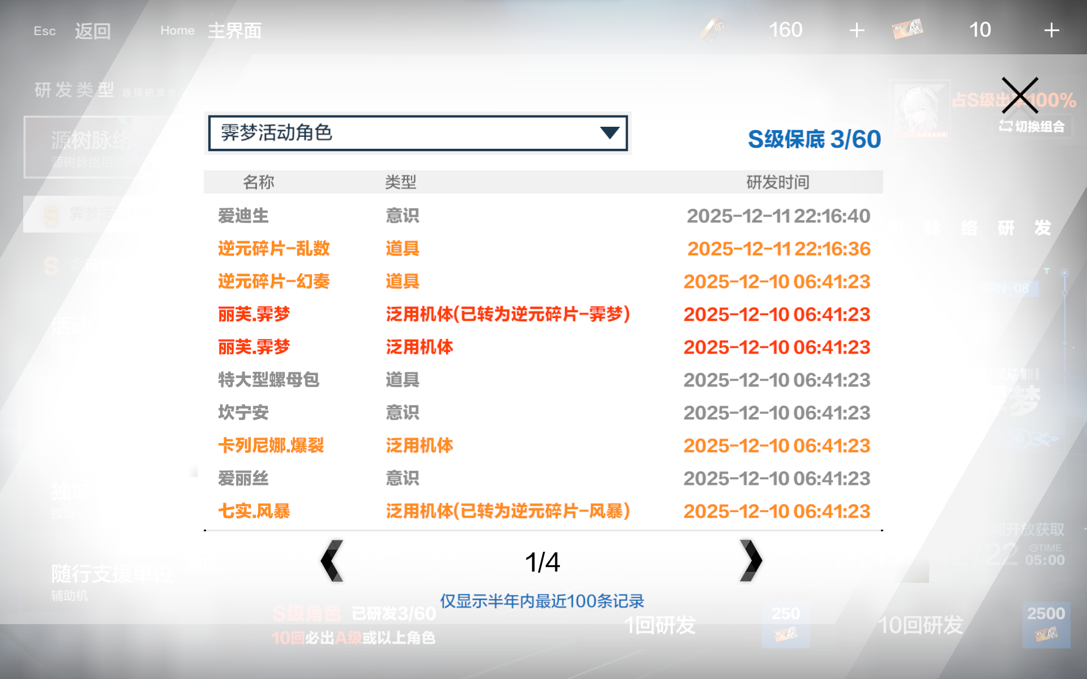Click the 返回 back button
This screenshot has width=1087, height=679.
click(92, 31)
